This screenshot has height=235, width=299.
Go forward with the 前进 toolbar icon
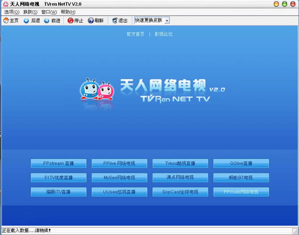click(x=47, y=20)
